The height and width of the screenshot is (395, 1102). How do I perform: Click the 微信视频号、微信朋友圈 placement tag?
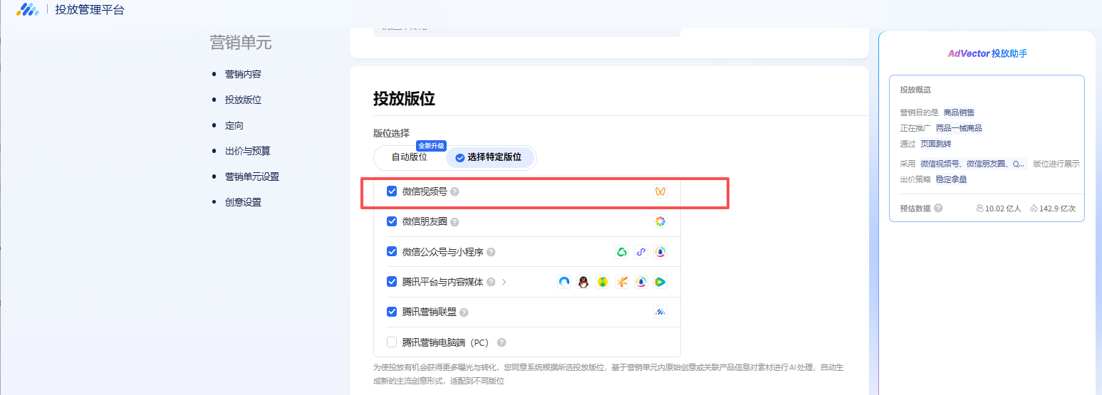point(972,164)
